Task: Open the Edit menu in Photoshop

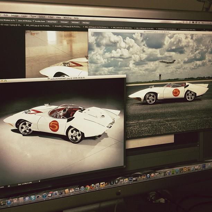Action: [x=6, y=15]
